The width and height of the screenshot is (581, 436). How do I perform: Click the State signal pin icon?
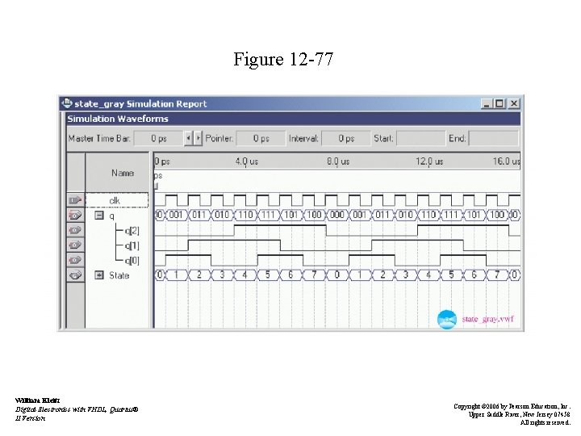point(75,275)
